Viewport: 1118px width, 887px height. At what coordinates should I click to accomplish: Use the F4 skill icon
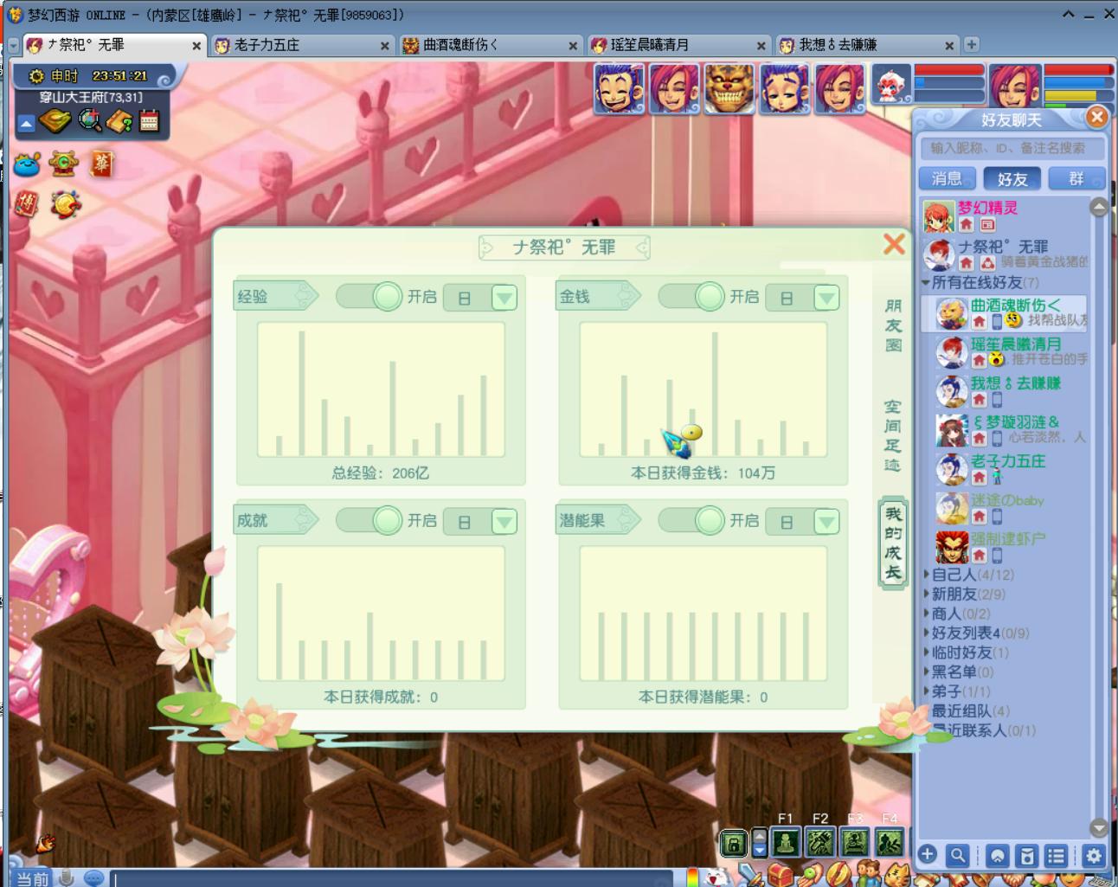890,842
